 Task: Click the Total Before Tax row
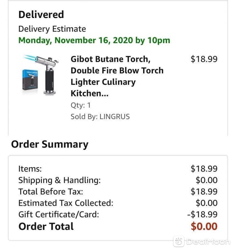coord(118,192)
